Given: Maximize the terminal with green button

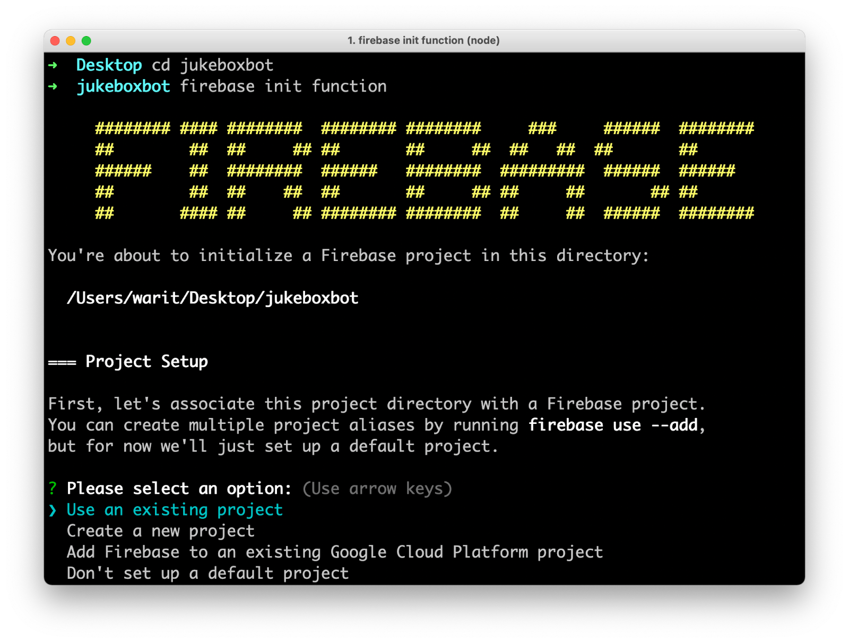Looking at the screenshot, I should tap(86, 41).
